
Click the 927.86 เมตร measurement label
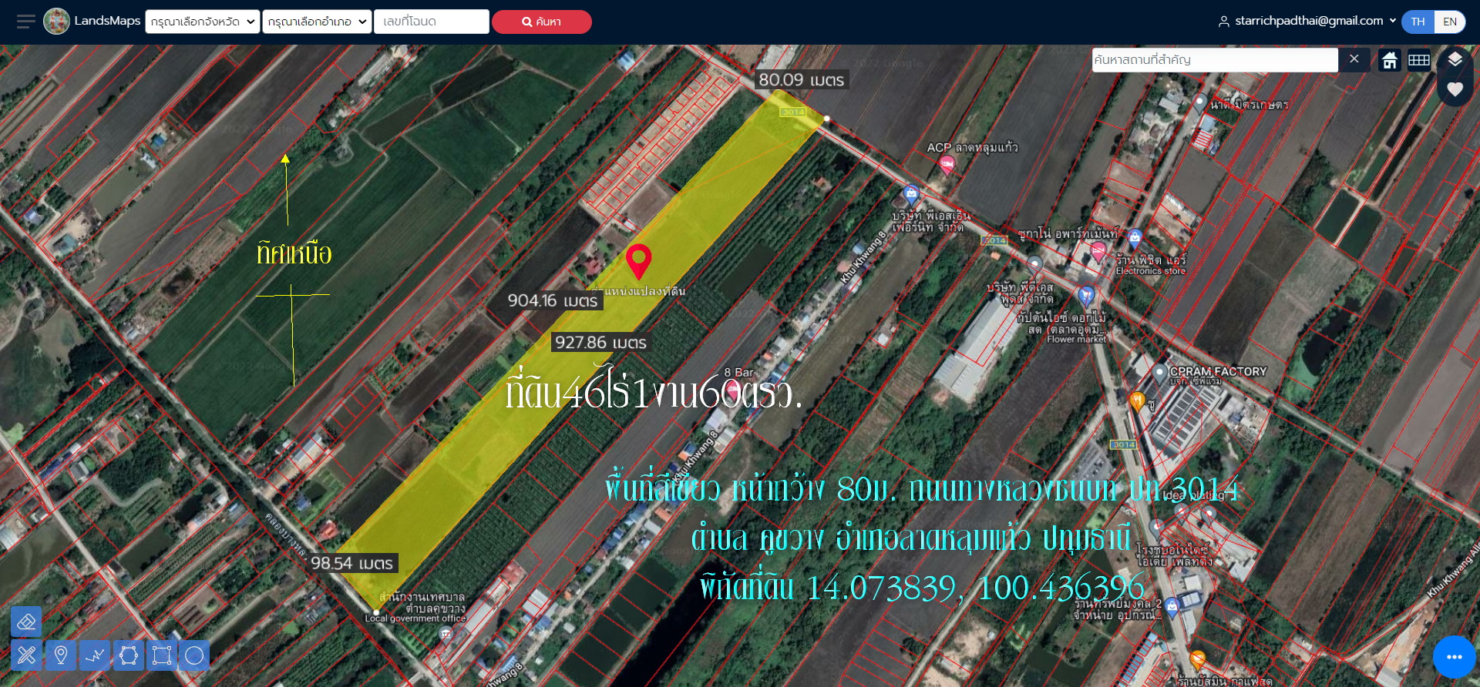[600, 343]
